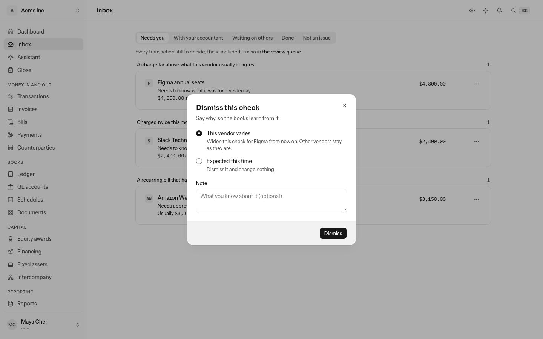
Task: Go to Counterparties in the sidebar
Action: [x=44, y=148]
